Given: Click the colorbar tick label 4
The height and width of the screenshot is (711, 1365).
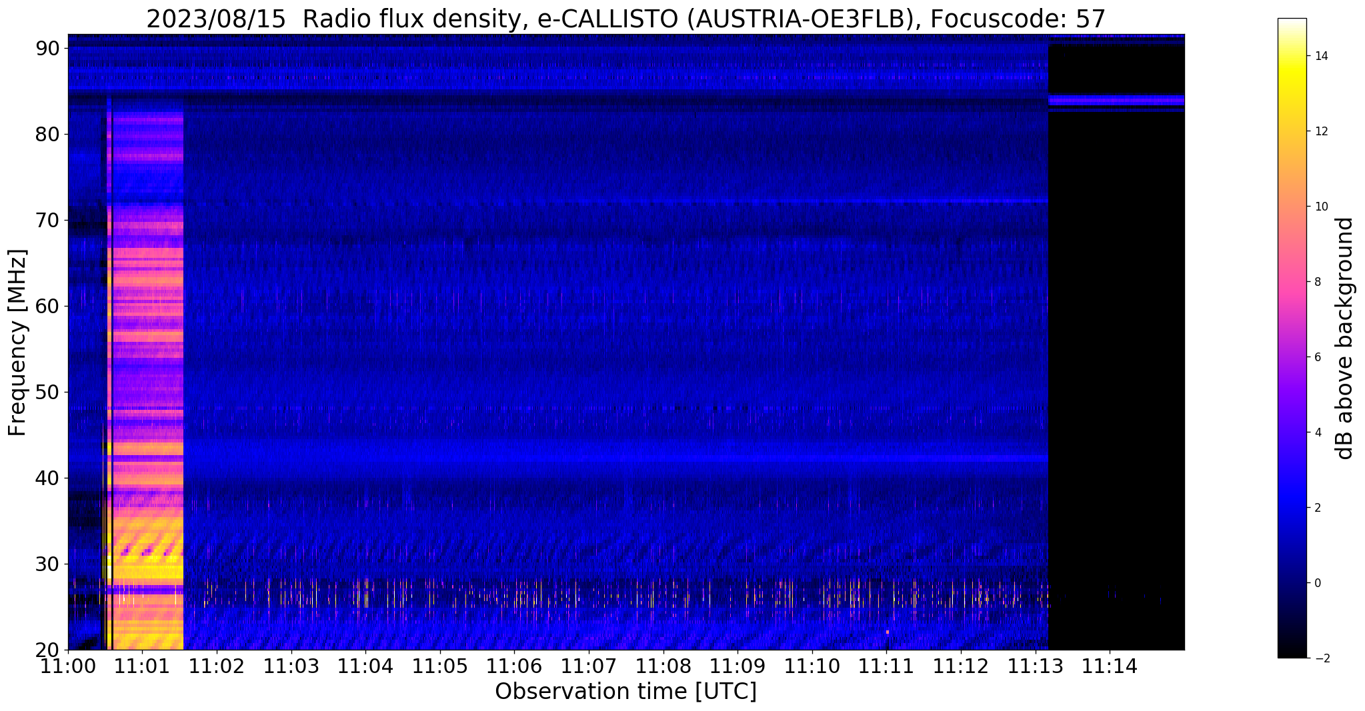Looking at the screenshot, I should tap(1317, 432).
